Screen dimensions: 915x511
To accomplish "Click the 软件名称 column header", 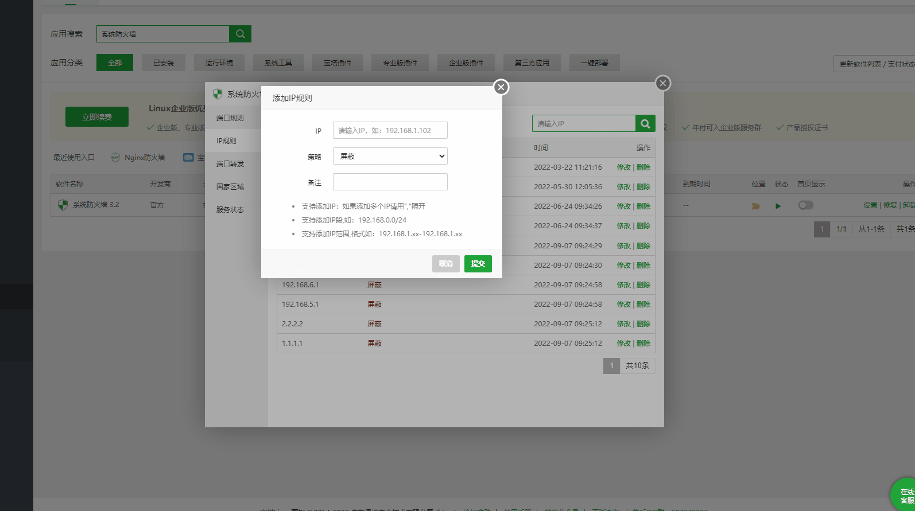I will tap(69, 184).
